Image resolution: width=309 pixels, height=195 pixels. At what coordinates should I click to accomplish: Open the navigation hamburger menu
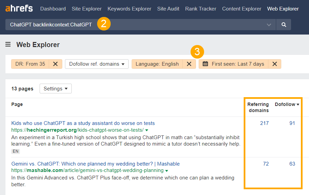click(8, 44)
